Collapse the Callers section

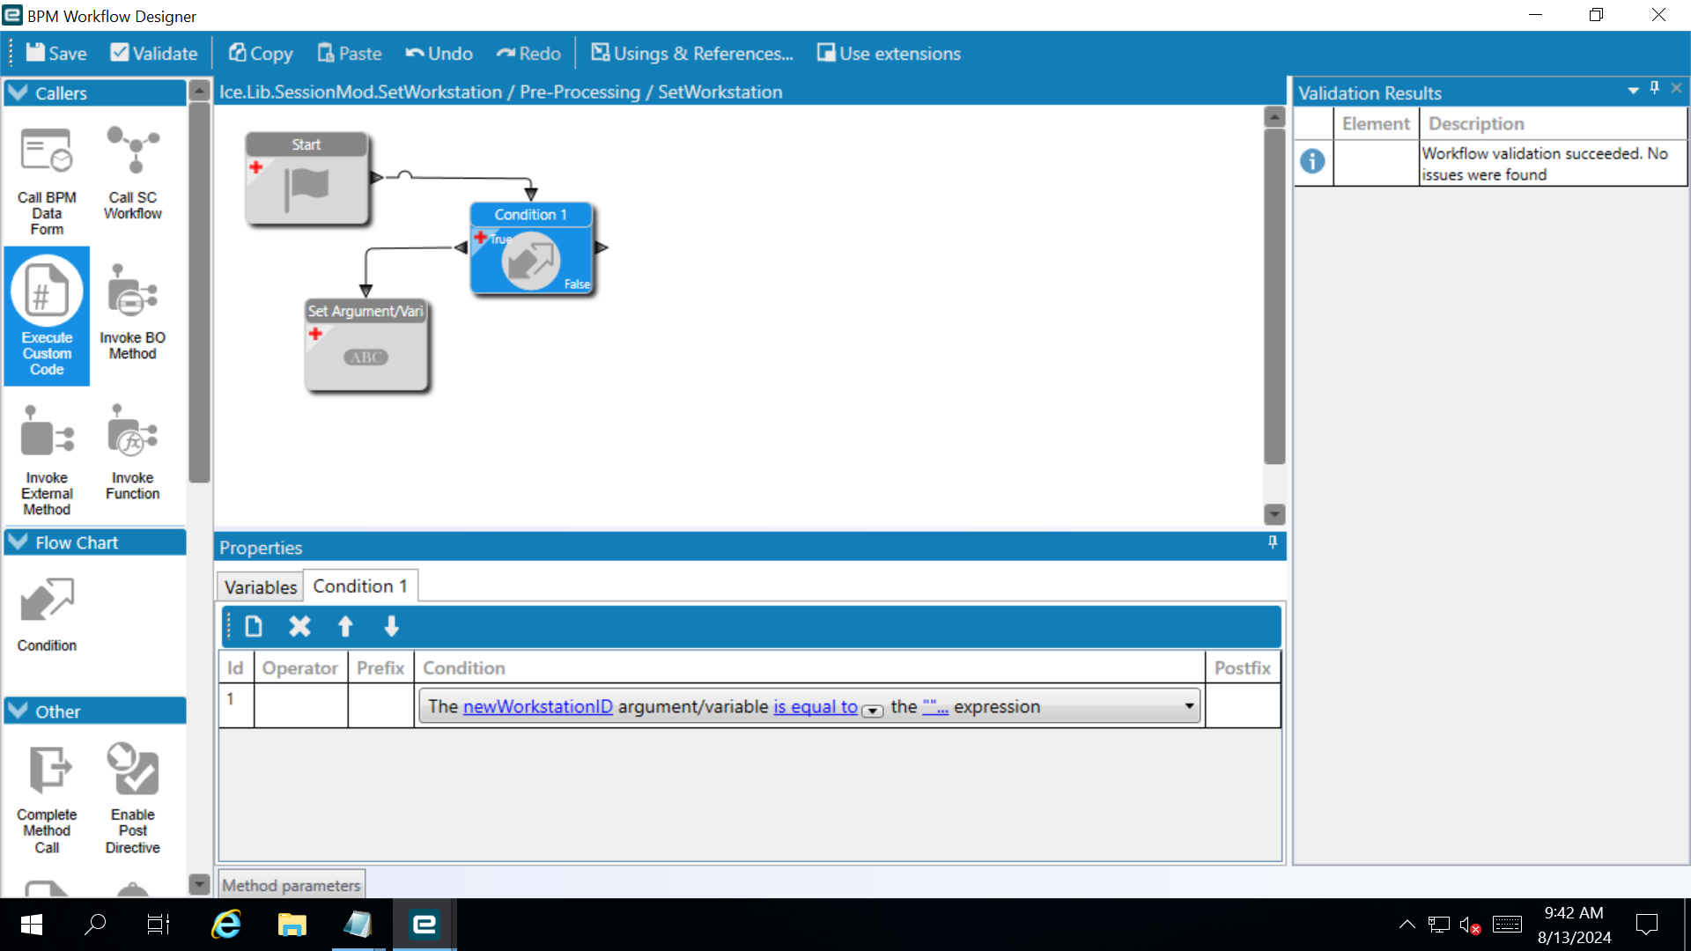click(x=18, y=92)
